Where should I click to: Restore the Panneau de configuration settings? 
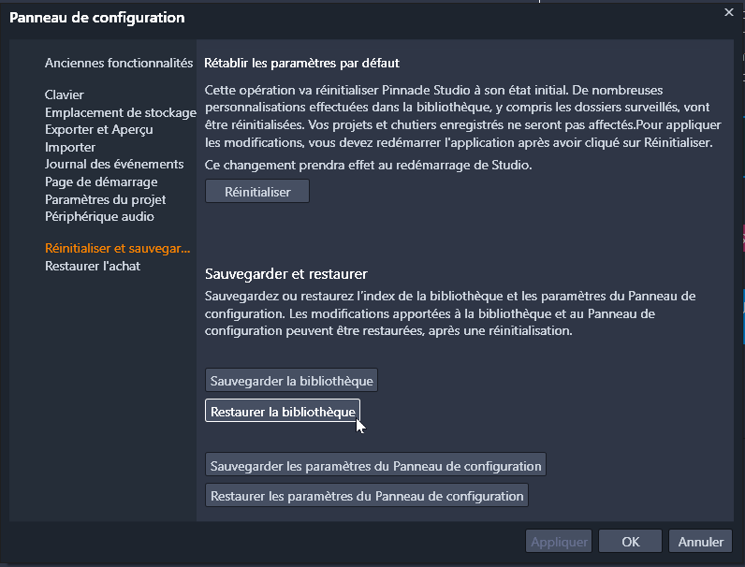coord(367,496)
